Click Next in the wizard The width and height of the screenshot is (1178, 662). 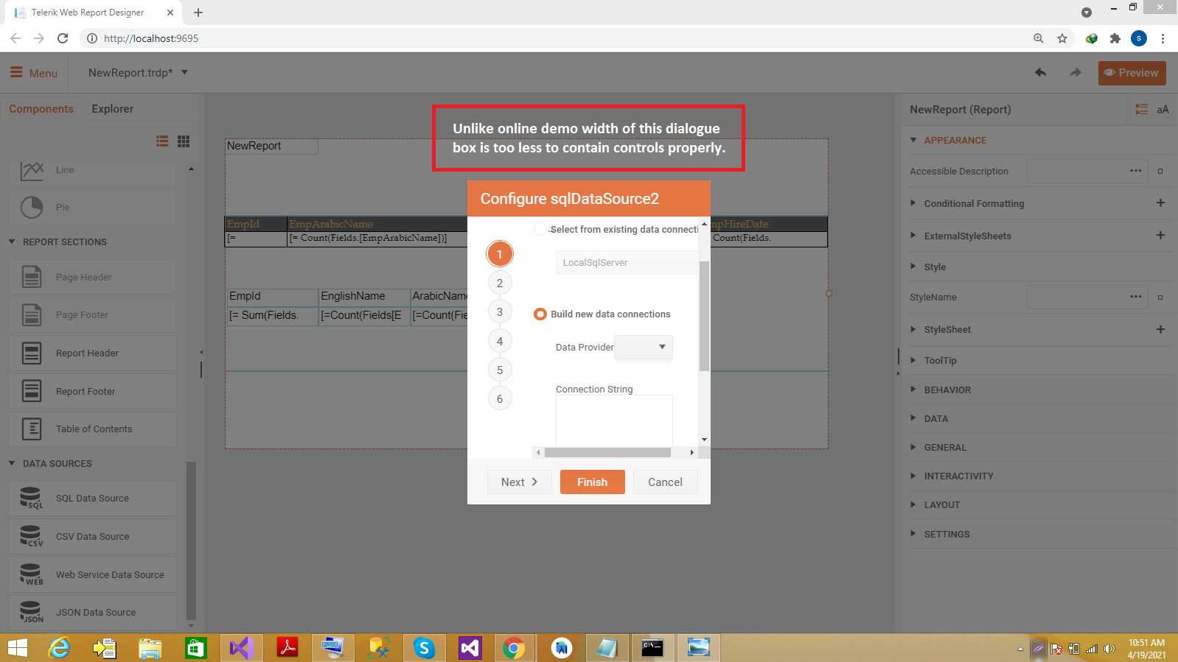pyautogui.click(x=520, y=482)
